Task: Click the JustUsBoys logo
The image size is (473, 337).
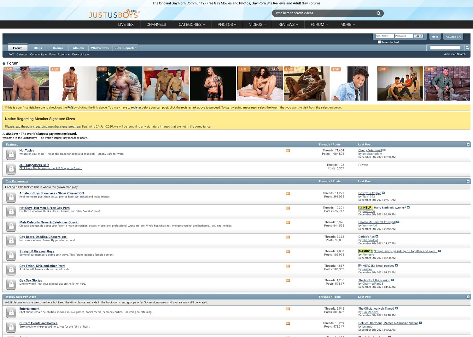Action: (114, 14)
